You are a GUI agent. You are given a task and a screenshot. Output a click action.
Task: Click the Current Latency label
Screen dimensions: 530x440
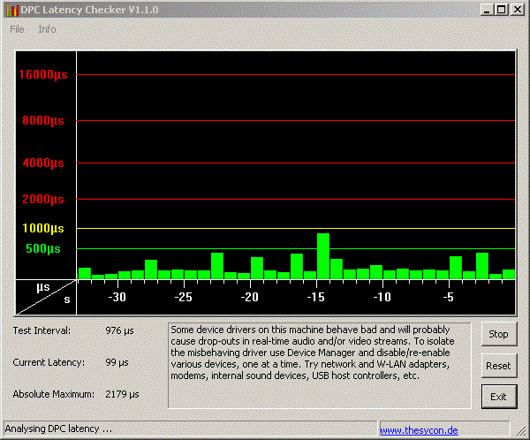point(49,362)
